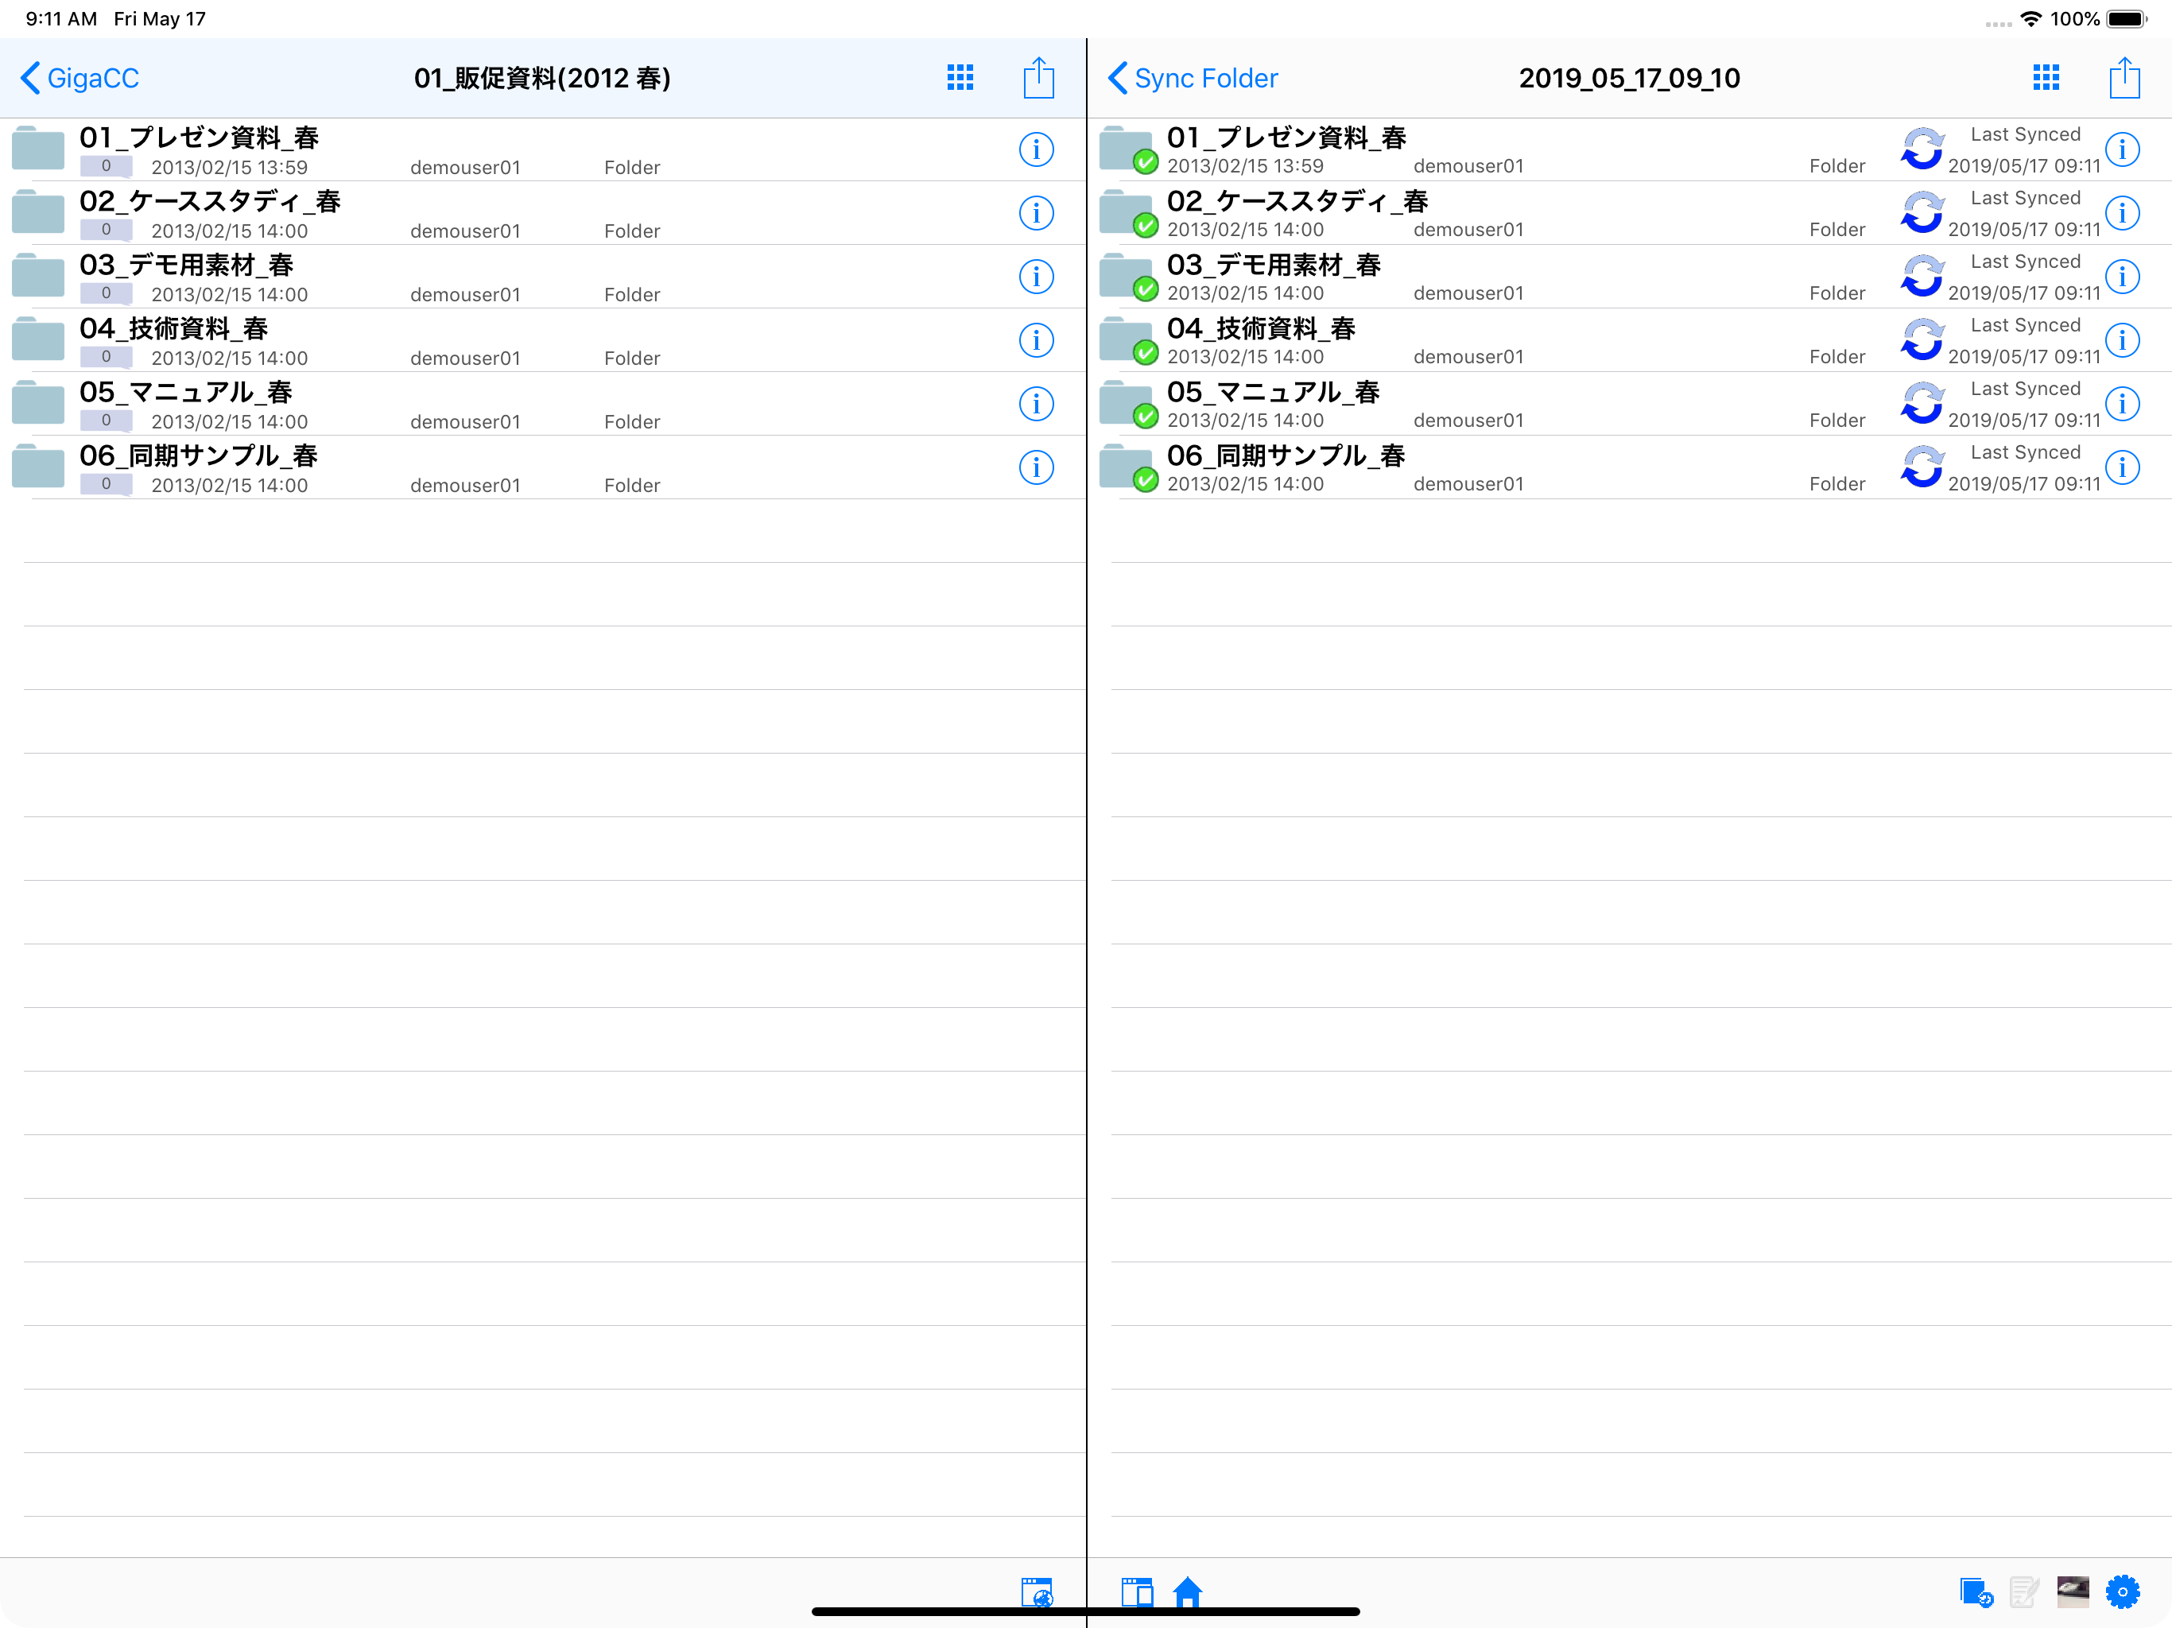
Task: Open synced folder 04_技術資料_春 in the right pane
Action: point(1630,339)
